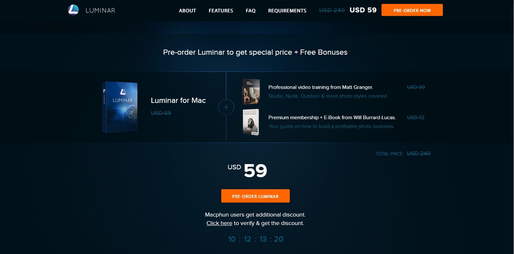The width and height of the screenshot is (514, 254).
Task: Go to the FEATURES section
Action: (221, 10)
